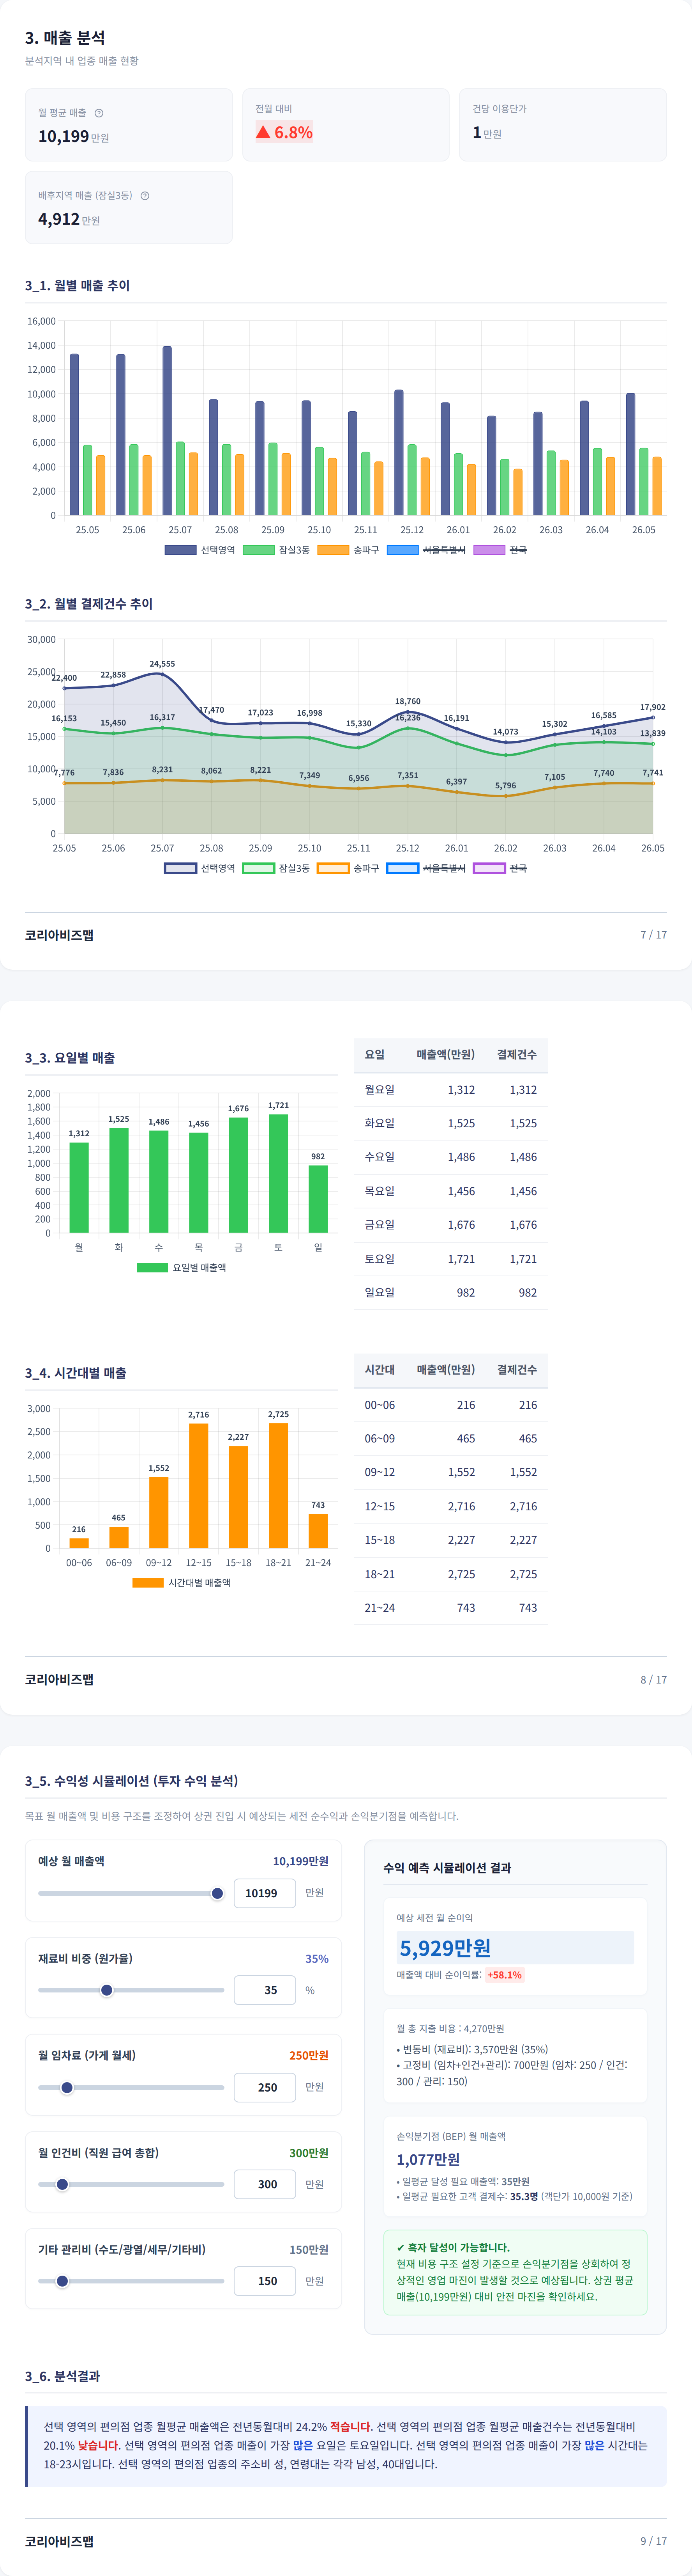This screenshot has height=2576, width=692.
Task: Show 서울특별시 series in monthly sales chart
Action: click(x=426, y=550)
